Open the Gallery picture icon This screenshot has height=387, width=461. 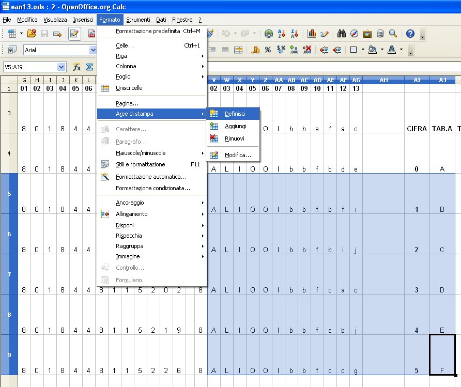coord(367,34)
